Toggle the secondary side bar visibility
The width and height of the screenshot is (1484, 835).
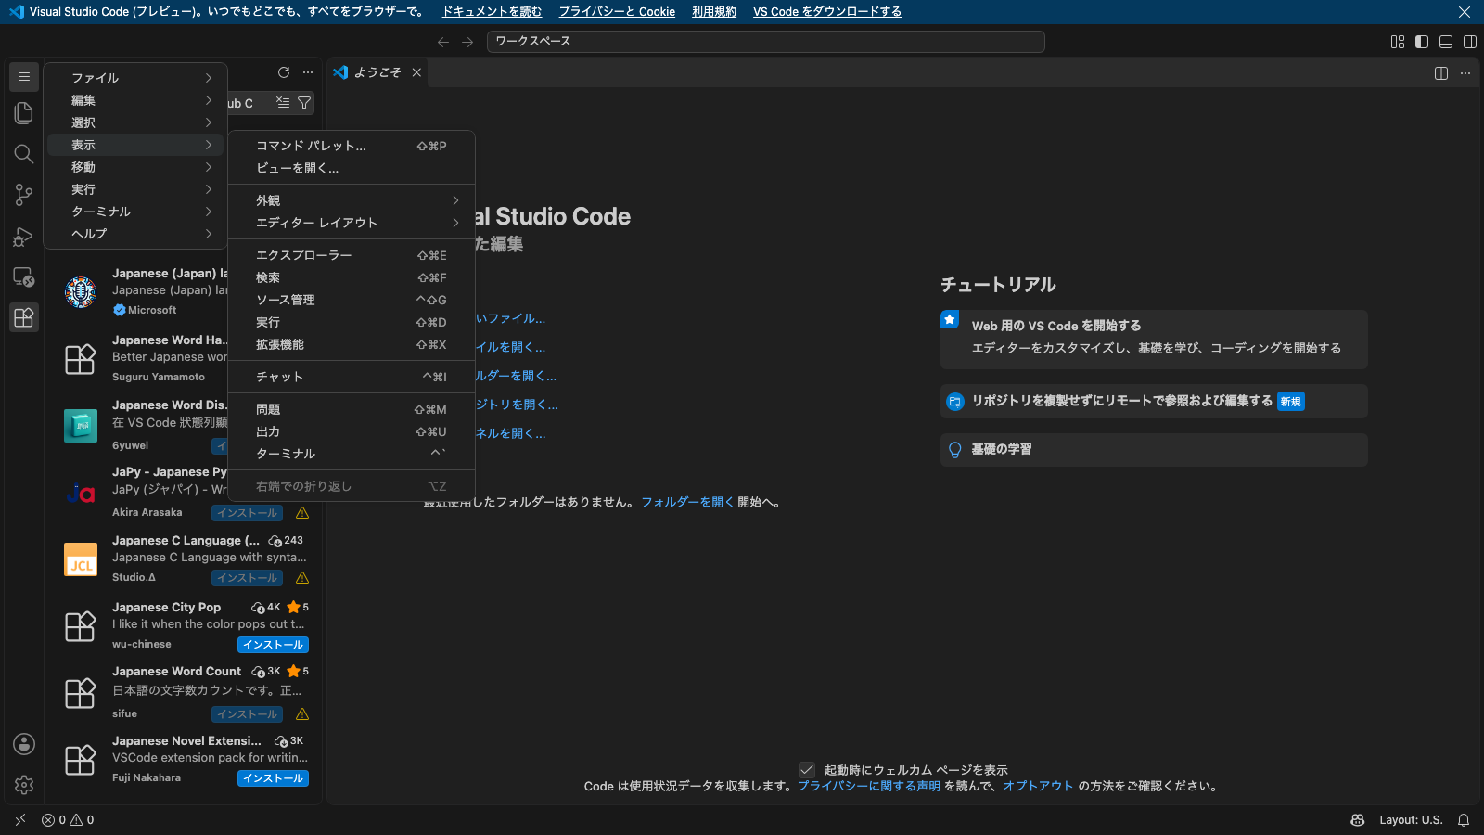1470,42
